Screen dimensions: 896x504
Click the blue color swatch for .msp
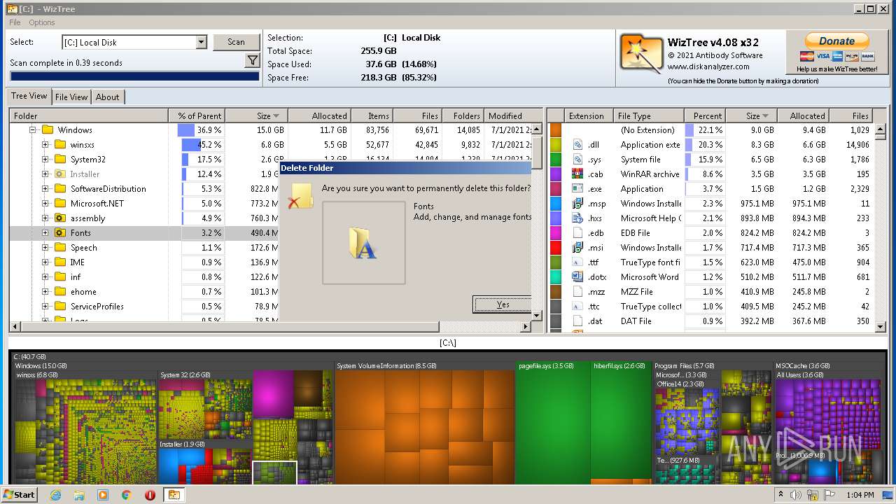tap(556, 203)
